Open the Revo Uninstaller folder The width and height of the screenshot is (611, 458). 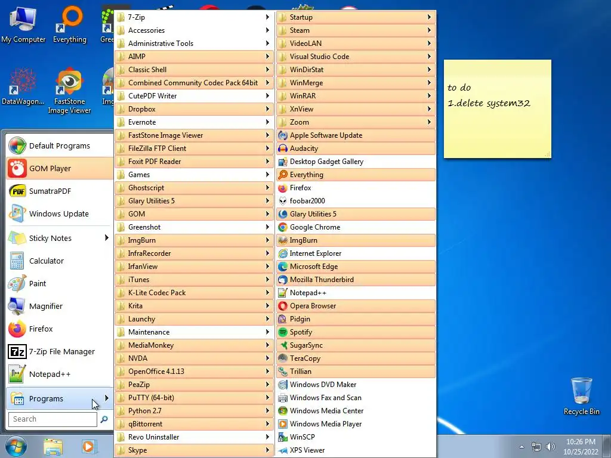tap(194, 437)
